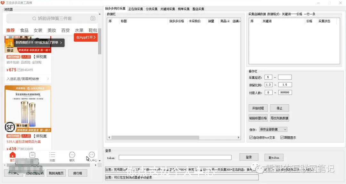Image resolution: width=346 pixels, height=184 pixels.
Task: Disable the 跟随显示 checkbox
Action: point(282,138)
